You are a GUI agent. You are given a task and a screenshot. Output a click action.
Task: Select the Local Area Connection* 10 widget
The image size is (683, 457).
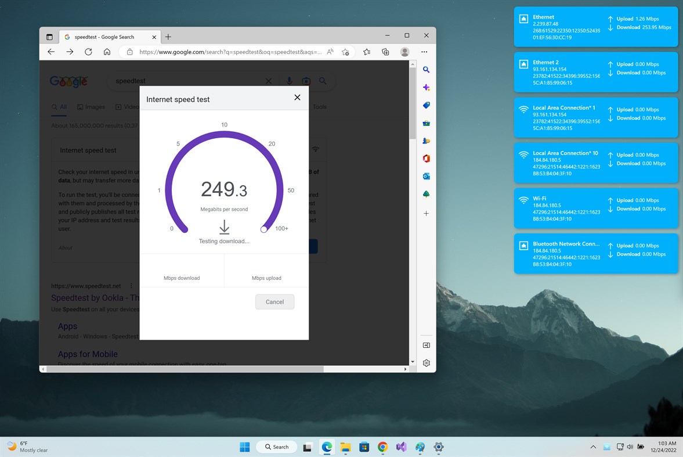(596, 163)
